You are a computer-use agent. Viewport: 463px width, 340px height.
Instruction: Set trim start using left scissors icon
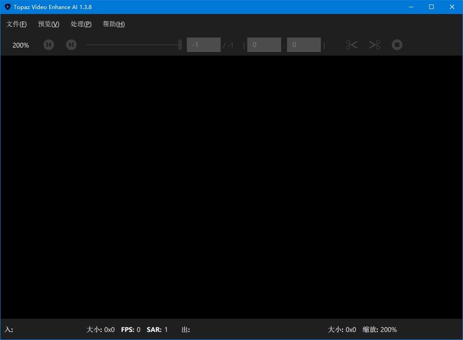(352, 45)
